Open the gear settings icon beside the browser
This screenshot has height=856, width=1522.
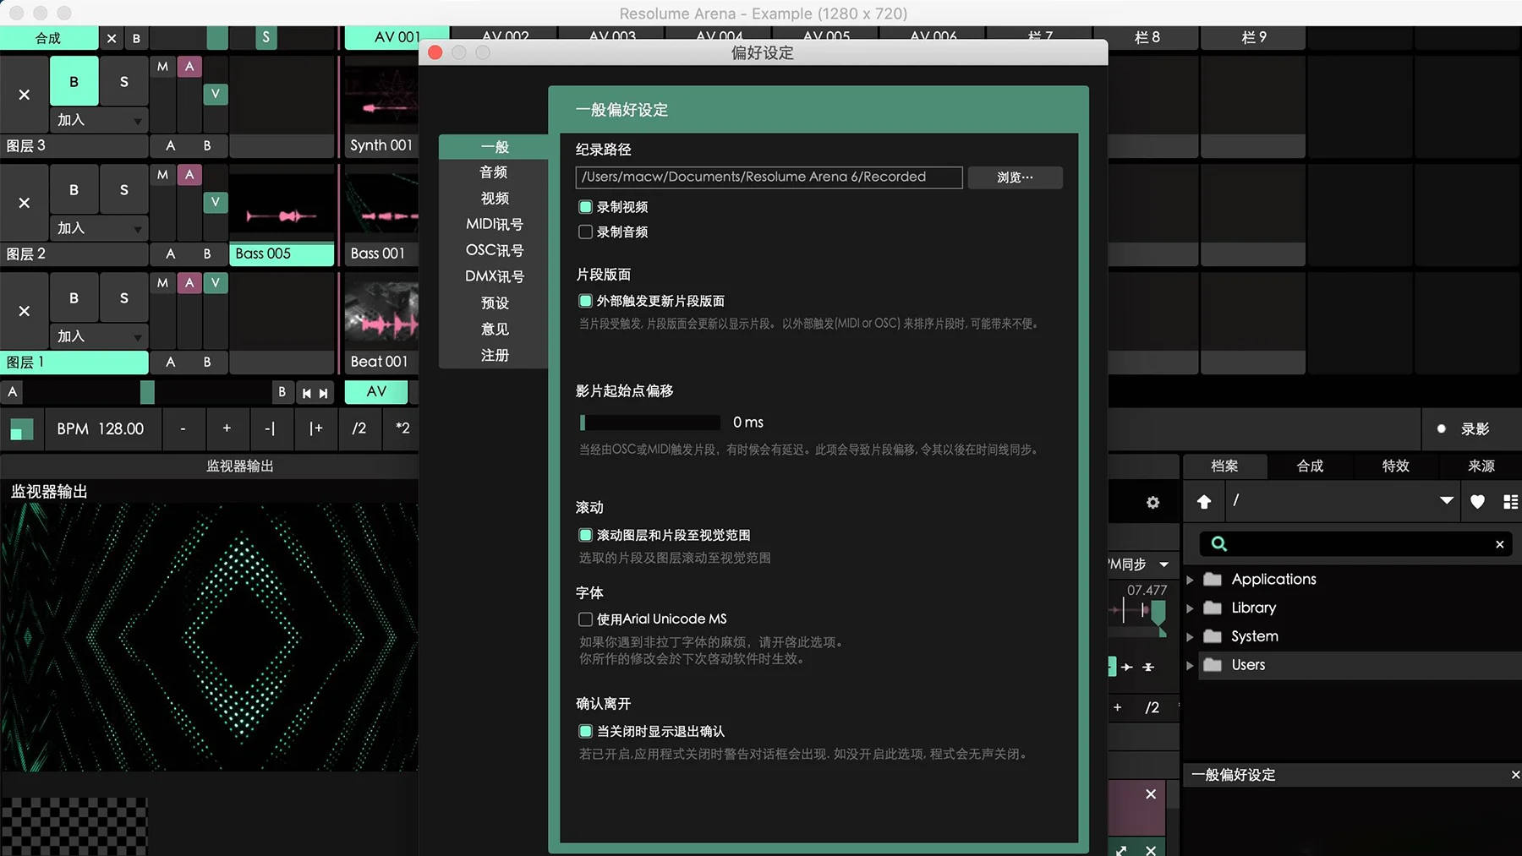(1152, 503)
